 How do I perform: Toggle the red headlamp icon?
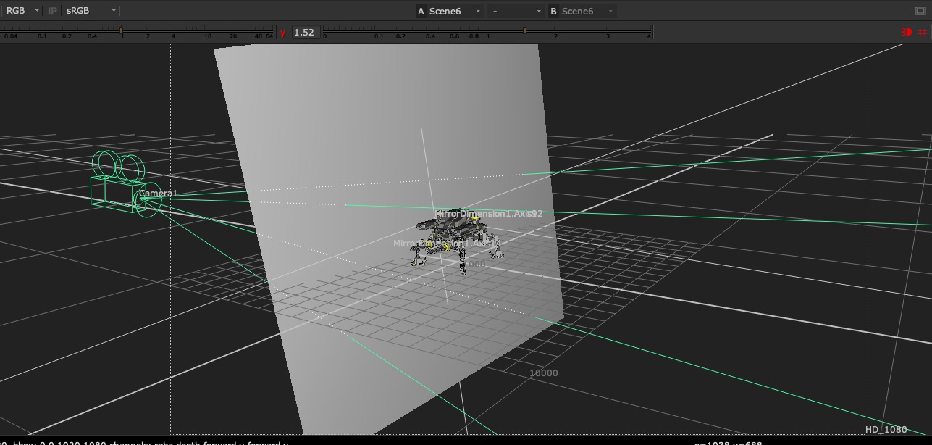pyautogui.click(x=906, y=32)
